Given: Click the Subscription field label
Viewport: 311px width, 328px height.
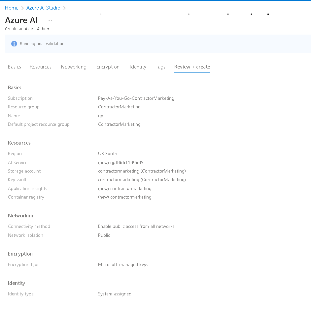Looking at the screenshot, I should pos(20,98).
